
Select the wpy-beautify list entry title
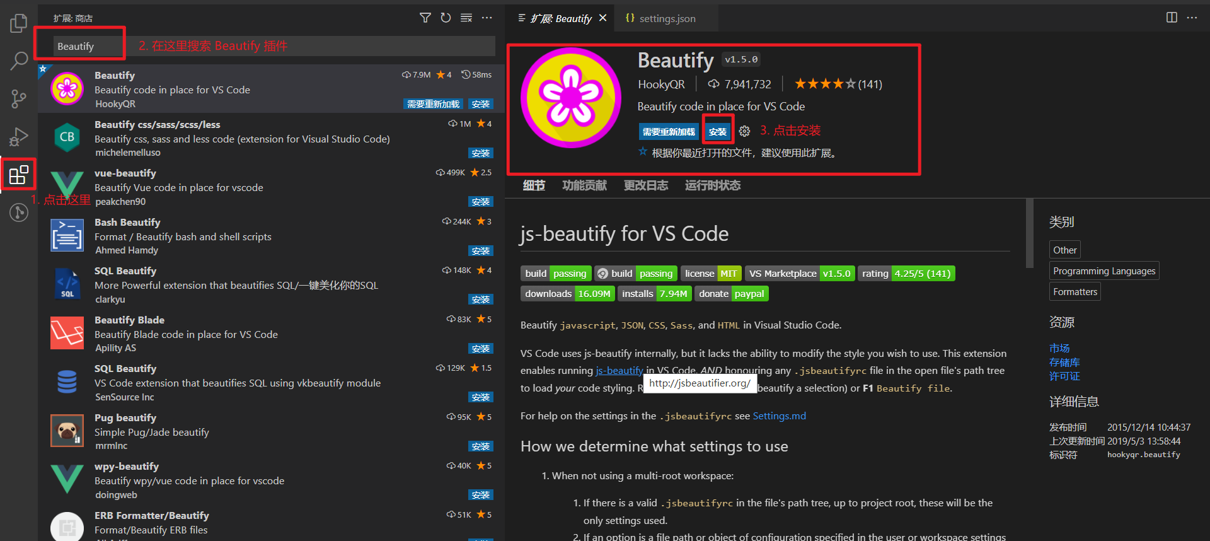pos(127,467)
